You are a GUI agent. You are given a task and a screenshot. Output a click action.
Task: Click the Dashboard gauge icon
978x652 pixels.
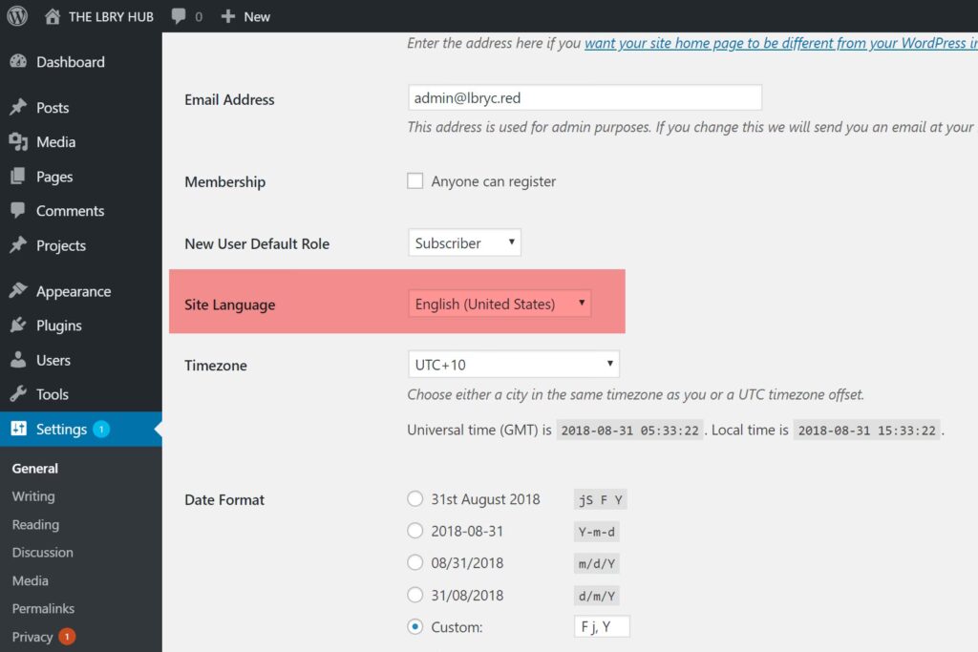click(x=18, y=62)
